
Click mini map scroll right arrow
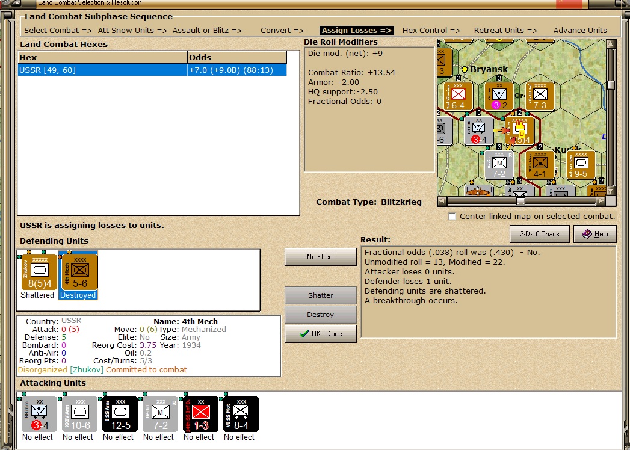(x=601, y=201)
